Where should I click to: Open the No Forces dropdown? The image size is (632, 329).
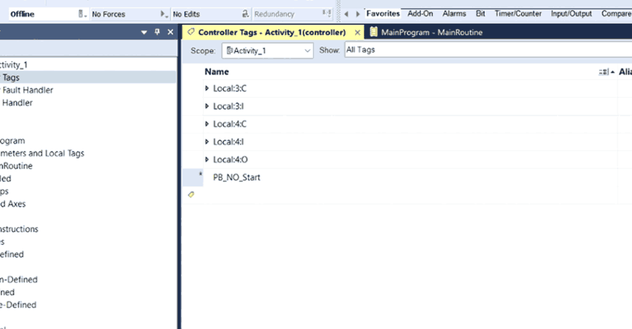164,14
